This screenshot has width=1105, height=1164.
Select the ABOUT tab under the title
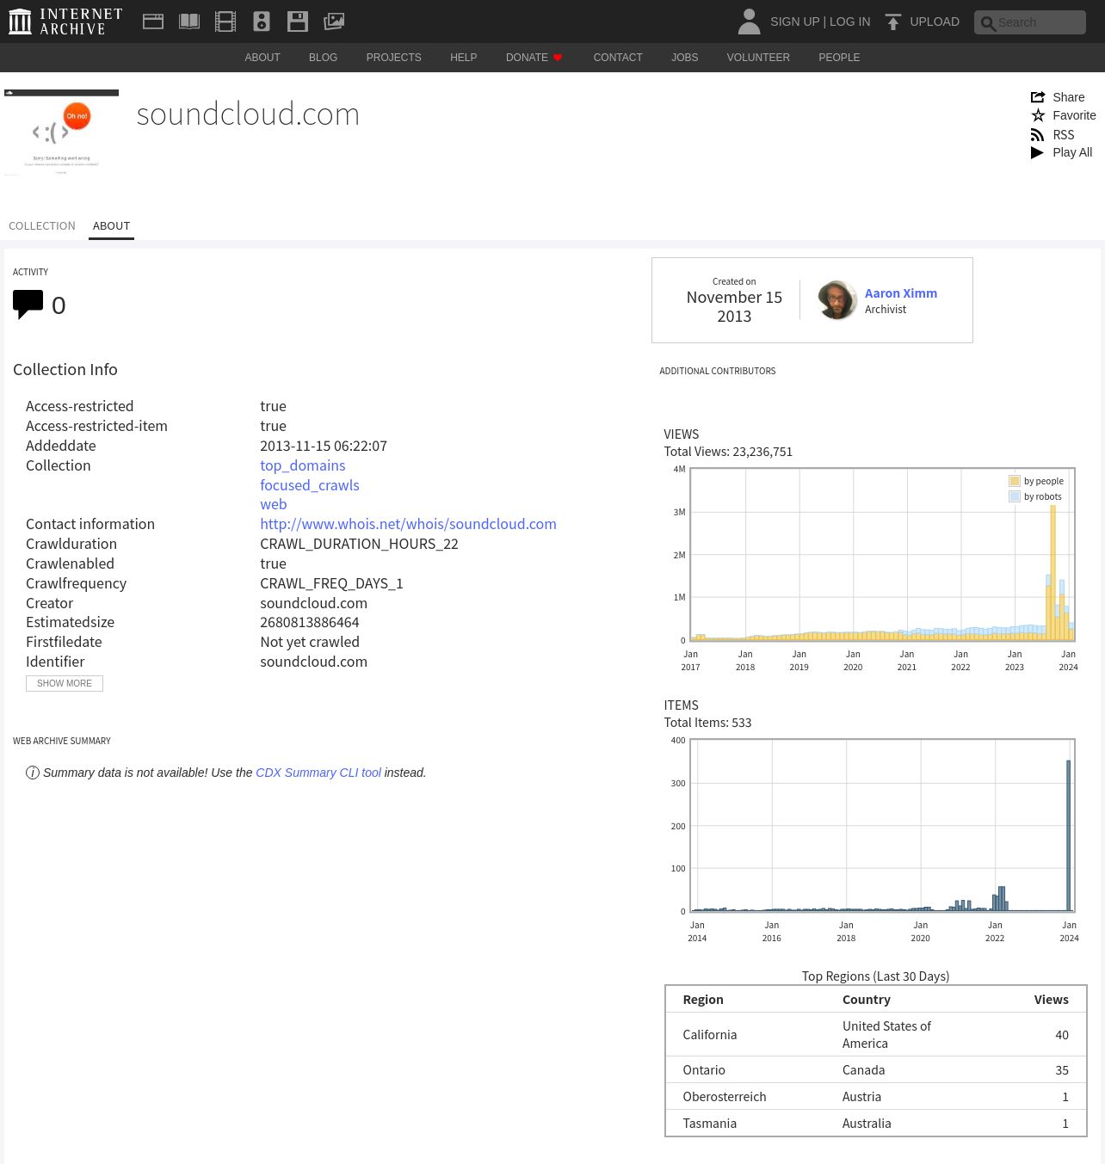(111, 226)
